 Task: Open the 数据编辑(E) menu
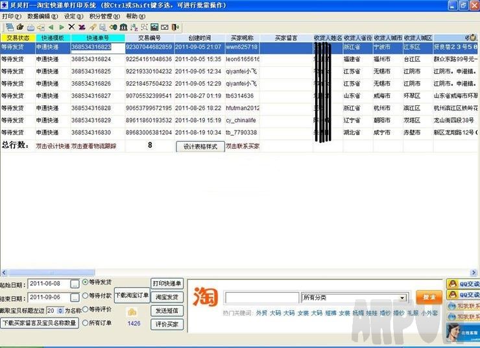coord(42,16)
